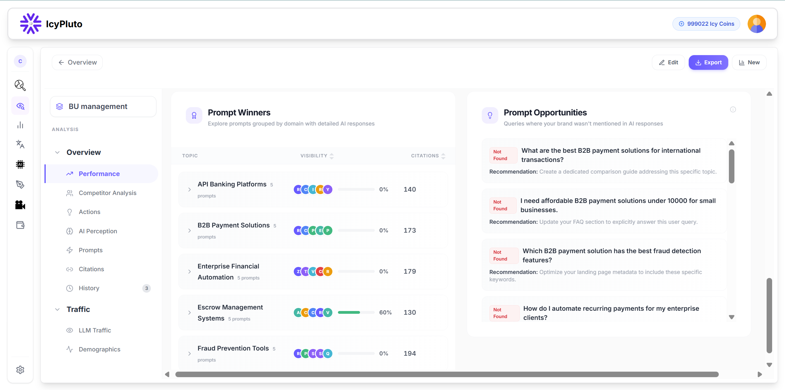Image resolution: width=785 pixels, height=390 pixels.
Task: Open the video camera sidebar icon
Action: coord(20,205)
